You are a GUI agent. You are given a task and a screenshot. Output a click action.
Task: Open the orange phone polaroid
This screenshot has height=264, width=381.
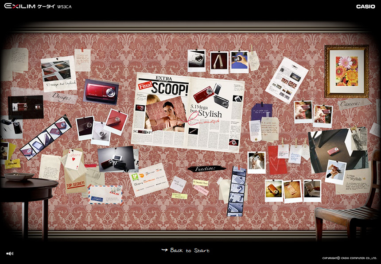coord(274,191)
